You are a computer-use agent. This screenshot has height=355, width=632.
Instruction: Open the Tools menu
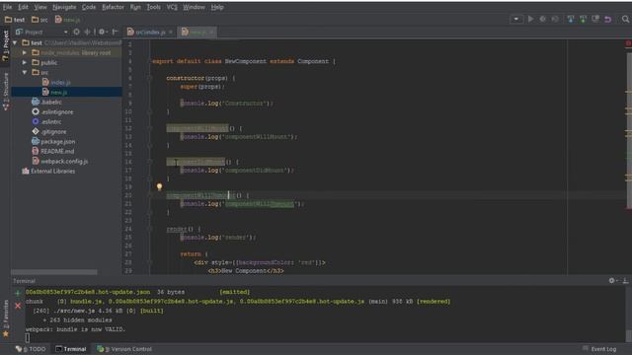pyautogui.click(x=153, y=7)
